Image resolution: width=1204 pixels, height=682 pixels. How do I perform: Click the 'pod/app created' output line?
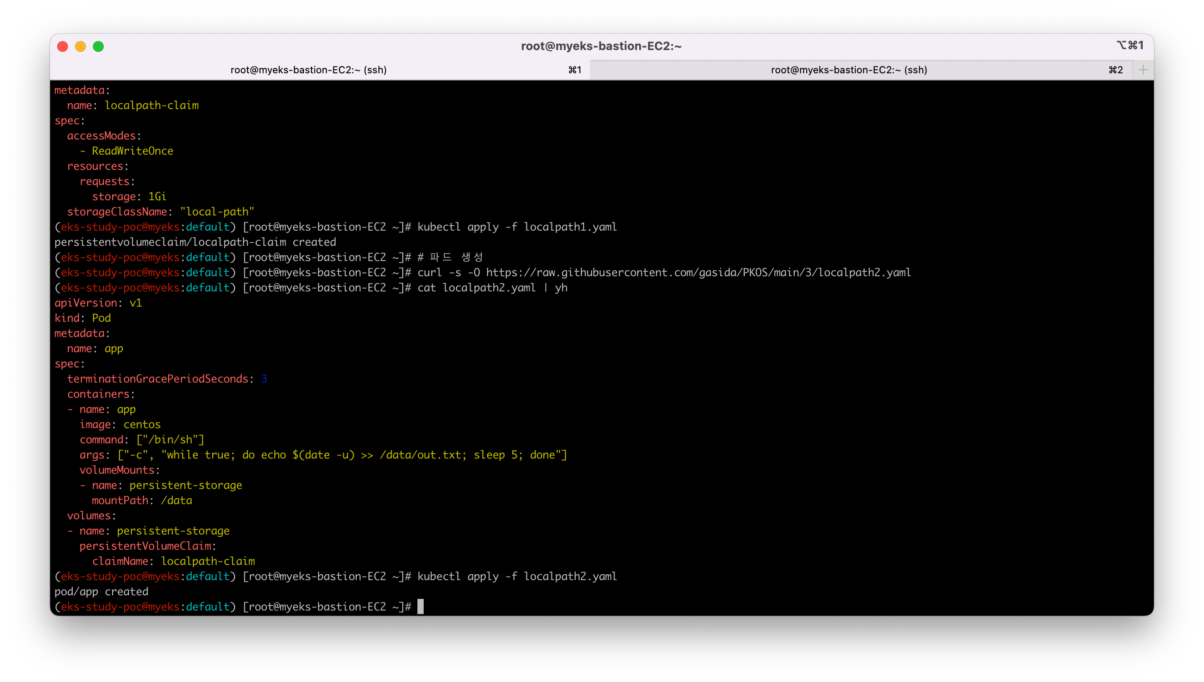pos(101,592)
